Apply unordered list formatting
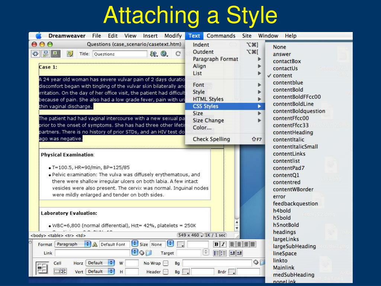 pyautogui.click(x=216, y=253)
